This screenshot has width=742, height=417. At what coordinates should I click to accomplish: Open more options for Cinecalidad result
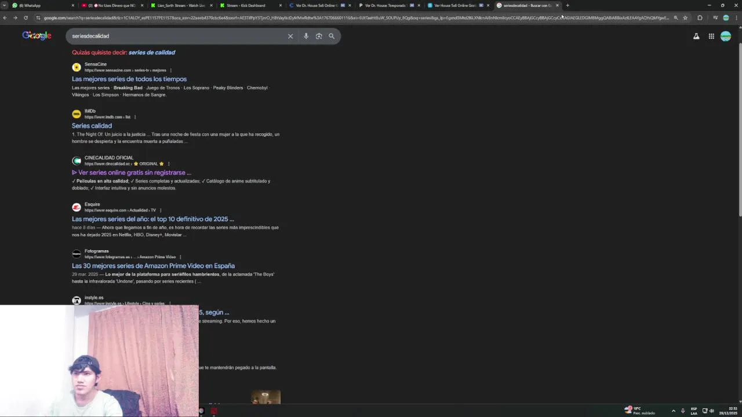click(x=169, y=164)
